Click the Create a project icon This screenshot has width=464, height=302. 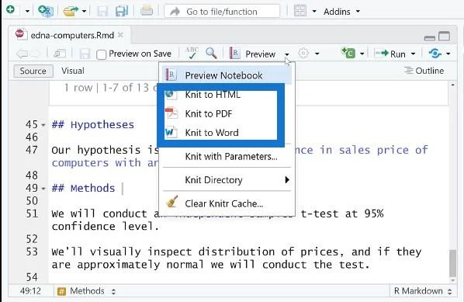(x=46, y=11)
